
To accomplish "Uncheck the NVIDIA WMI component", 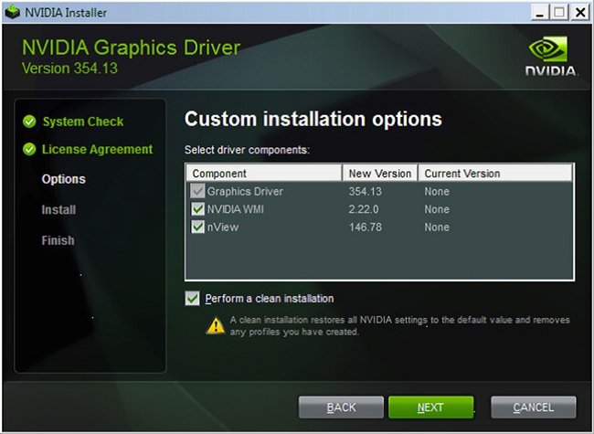I will point(197,209).
